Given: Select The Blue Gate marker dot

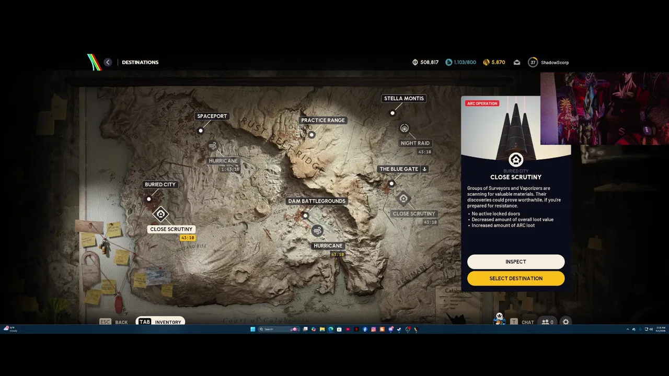Looking at the screenshot, I should coord(391,183).
